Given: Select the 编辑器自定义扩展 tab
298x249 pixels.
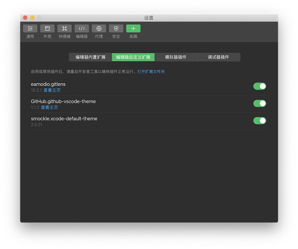Looking at the screenshot, I should [133, 57].
